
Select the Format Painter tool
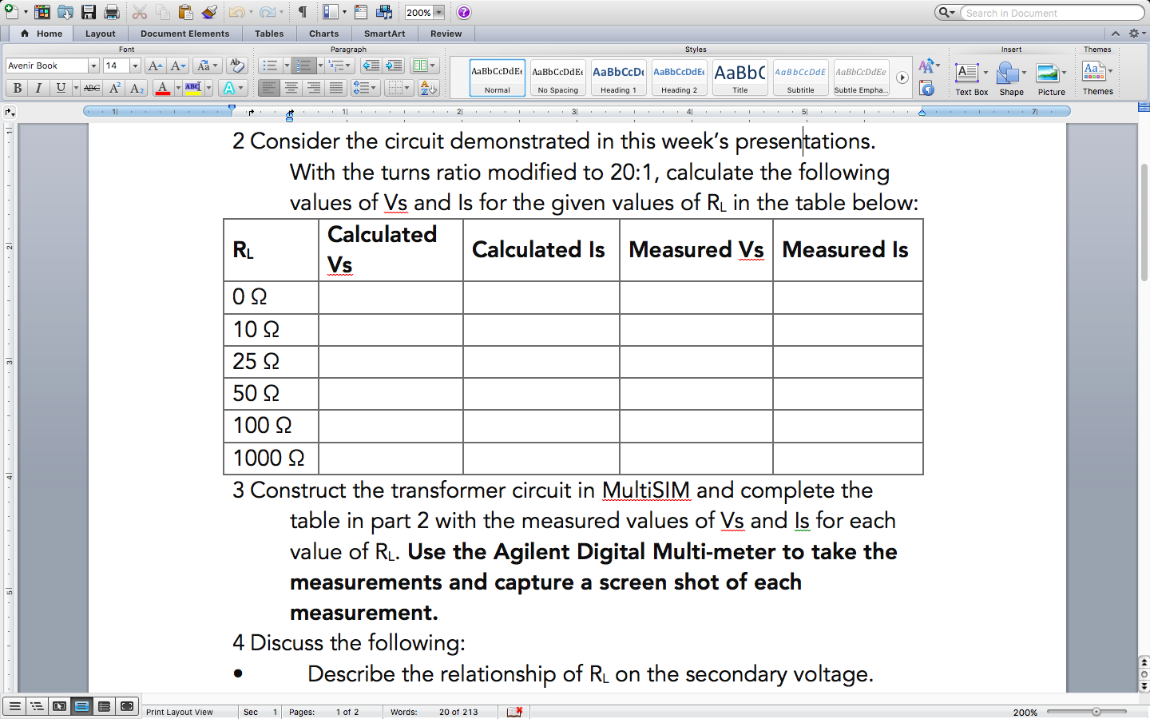coord(210,11)
